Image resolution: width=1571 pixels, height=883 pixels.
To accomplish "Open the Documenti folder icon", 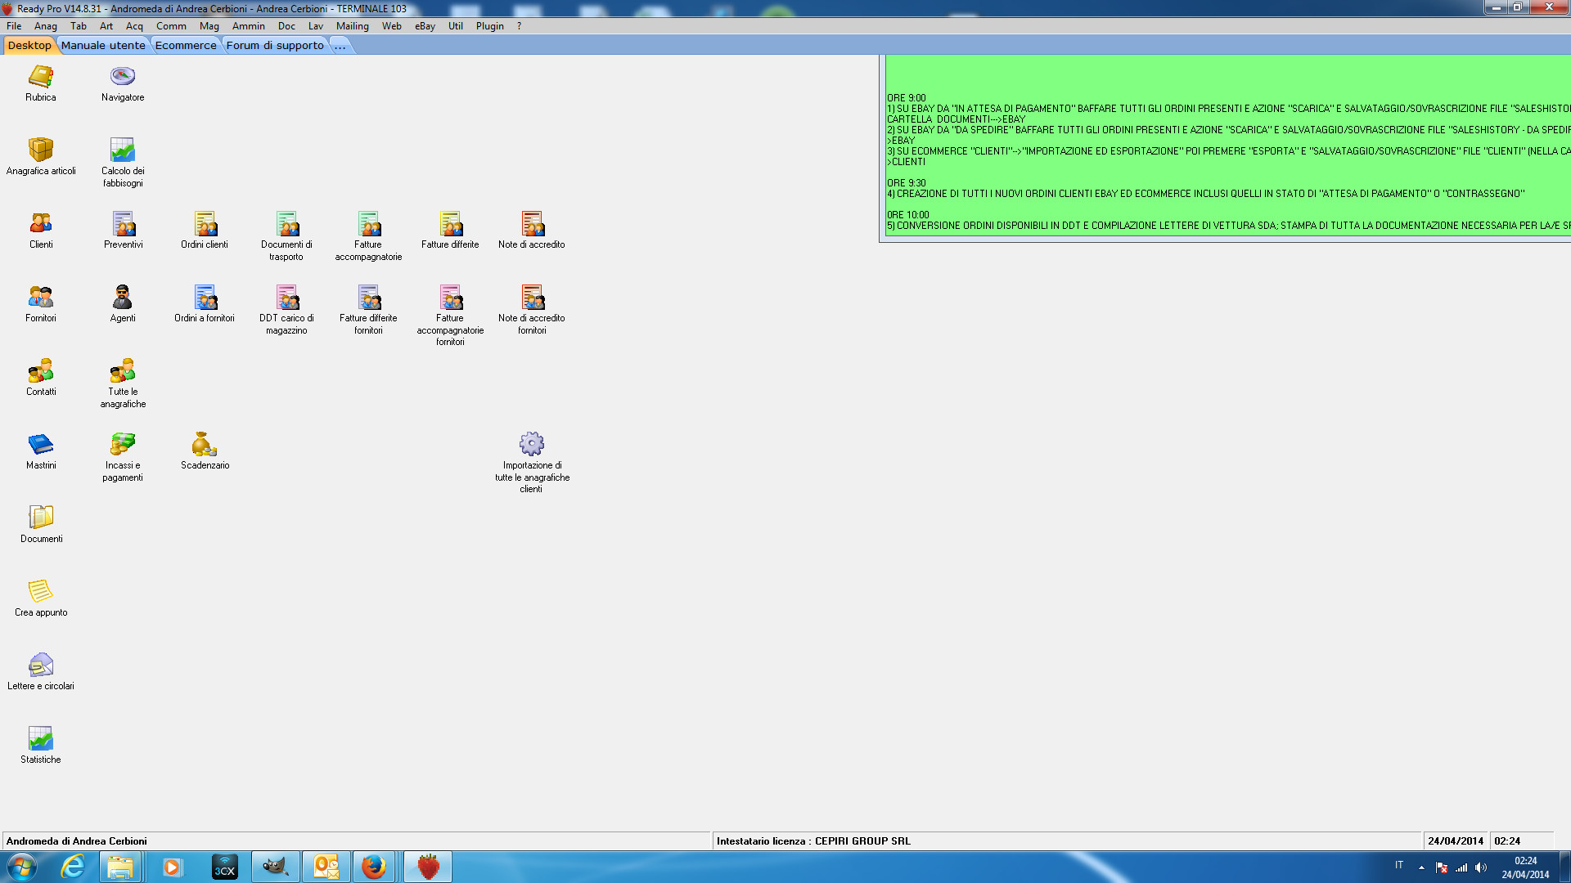I will pos(41,518).
